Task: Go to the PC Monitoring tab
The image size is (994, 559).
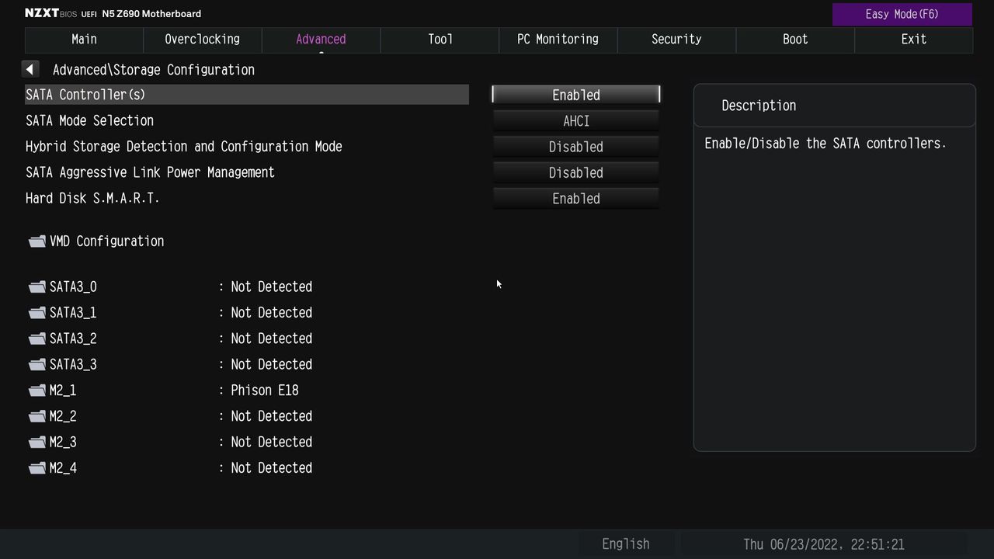Action: [558, 40]
